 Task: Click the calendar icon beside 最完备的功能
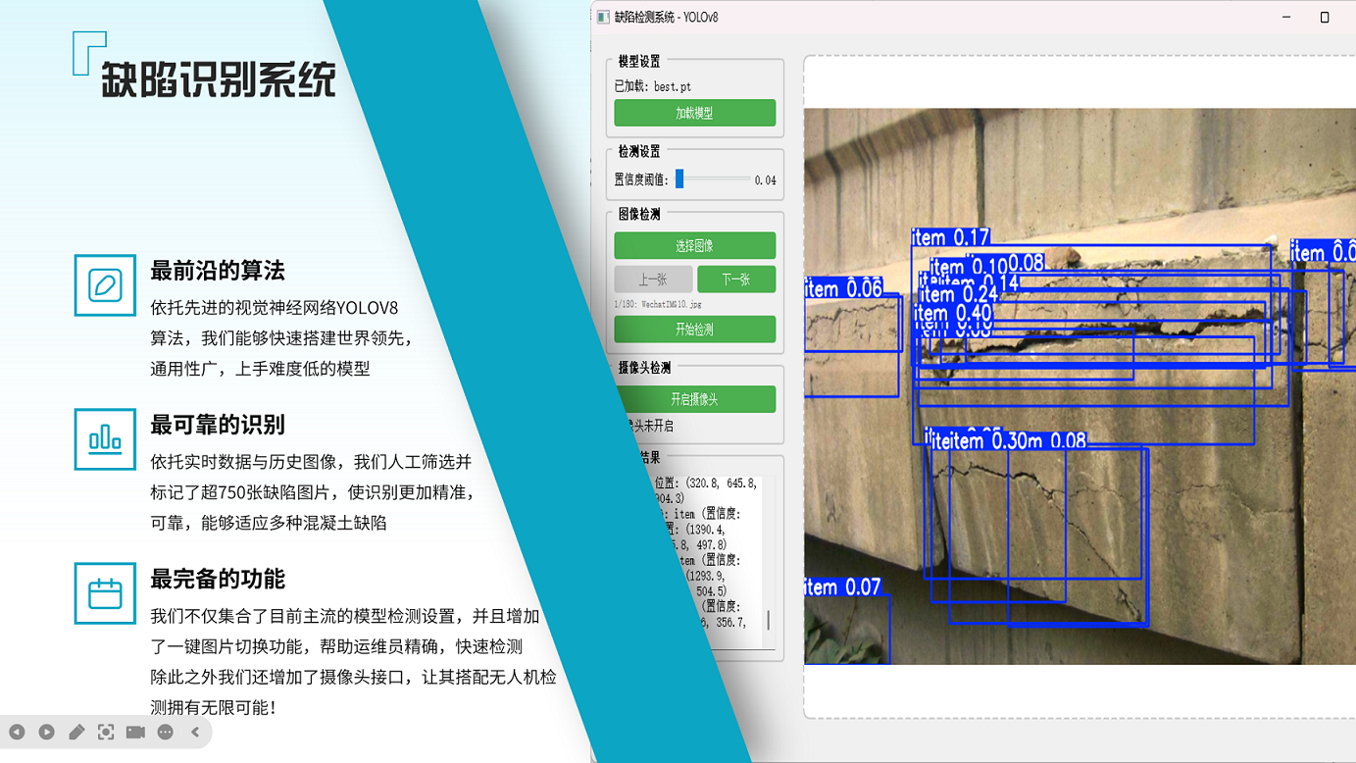[105, 593]
